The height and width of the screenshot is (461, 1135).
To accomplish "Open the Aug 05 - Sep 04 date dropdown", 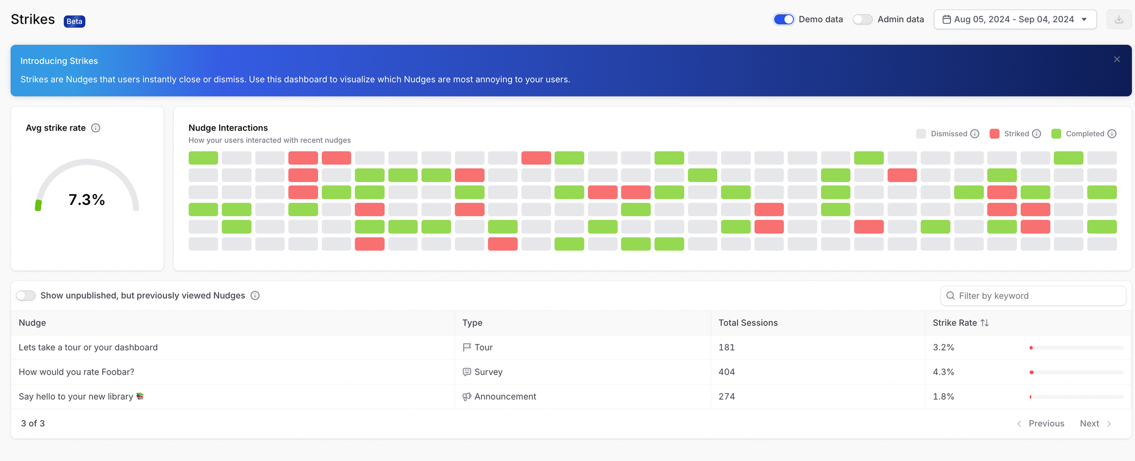I will (1015, 19).
